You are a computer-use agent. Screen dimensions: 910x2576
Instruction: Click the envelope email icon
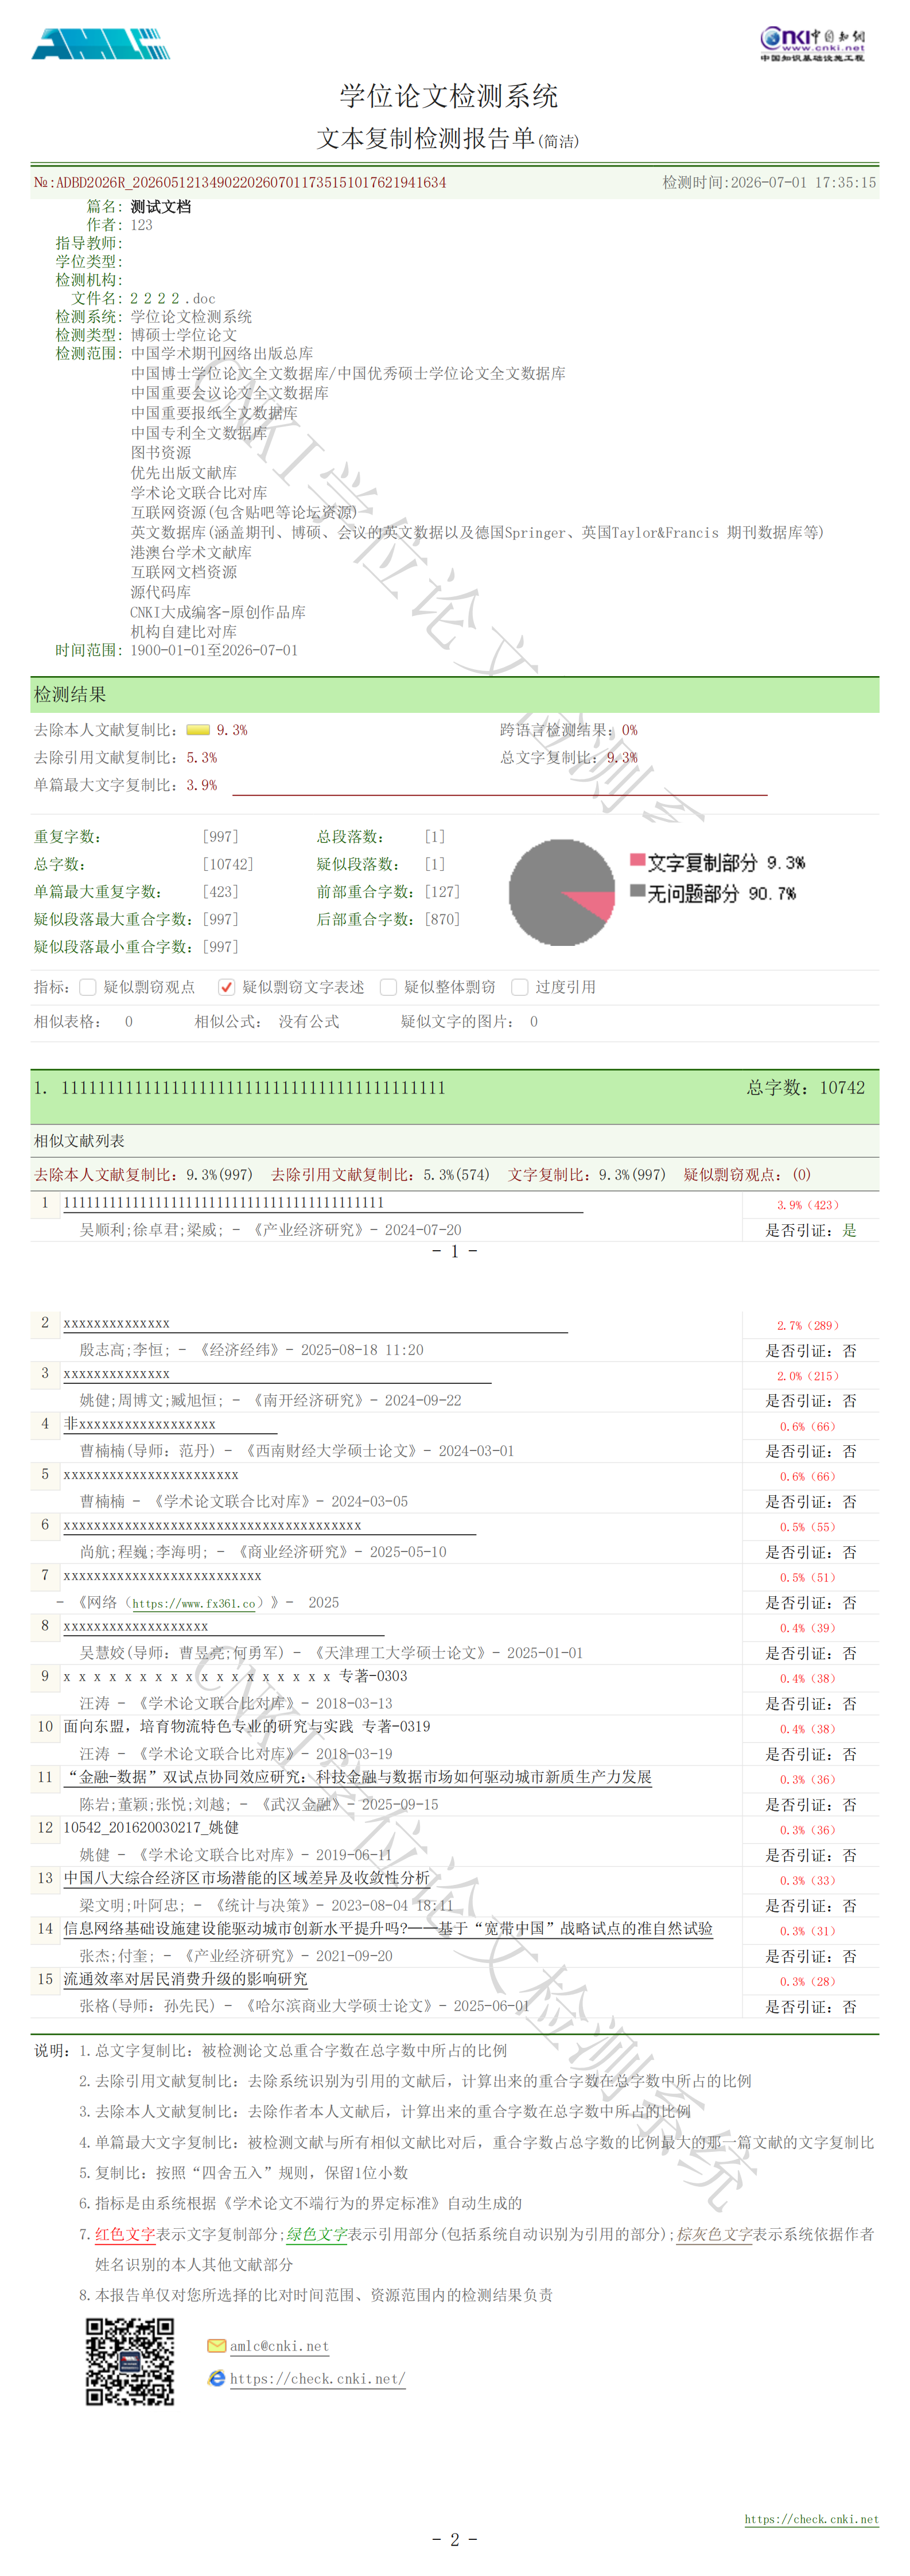(216, 2346)
